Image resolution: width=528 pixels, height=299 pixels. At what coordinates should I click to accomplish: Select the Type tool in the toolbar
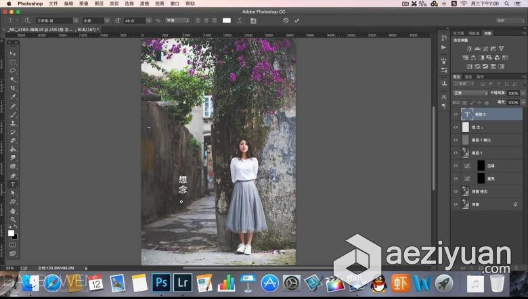click(13, 184)
